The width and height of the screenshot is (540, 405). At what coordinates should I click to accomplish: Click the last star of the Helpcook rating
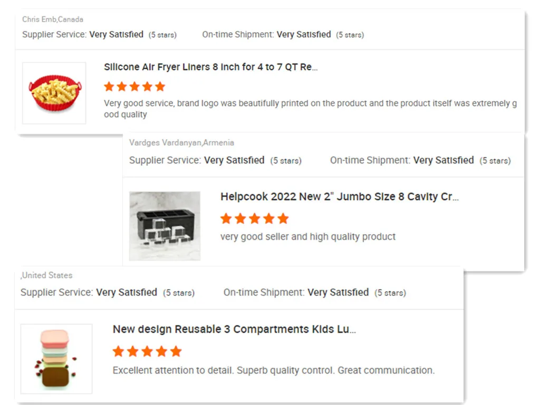pos(283,218)
